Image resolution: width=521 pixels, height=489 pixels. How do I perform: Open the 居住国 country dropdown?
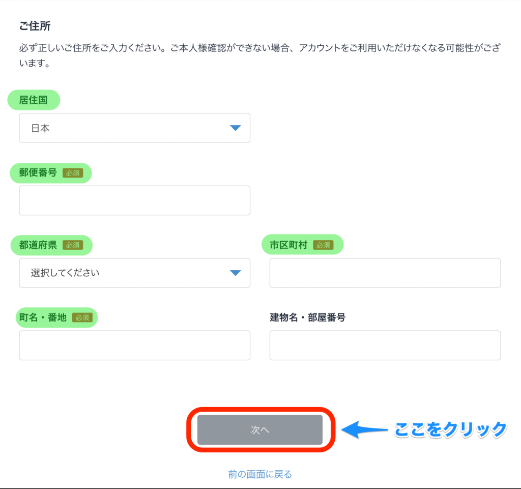click(134, 128)
